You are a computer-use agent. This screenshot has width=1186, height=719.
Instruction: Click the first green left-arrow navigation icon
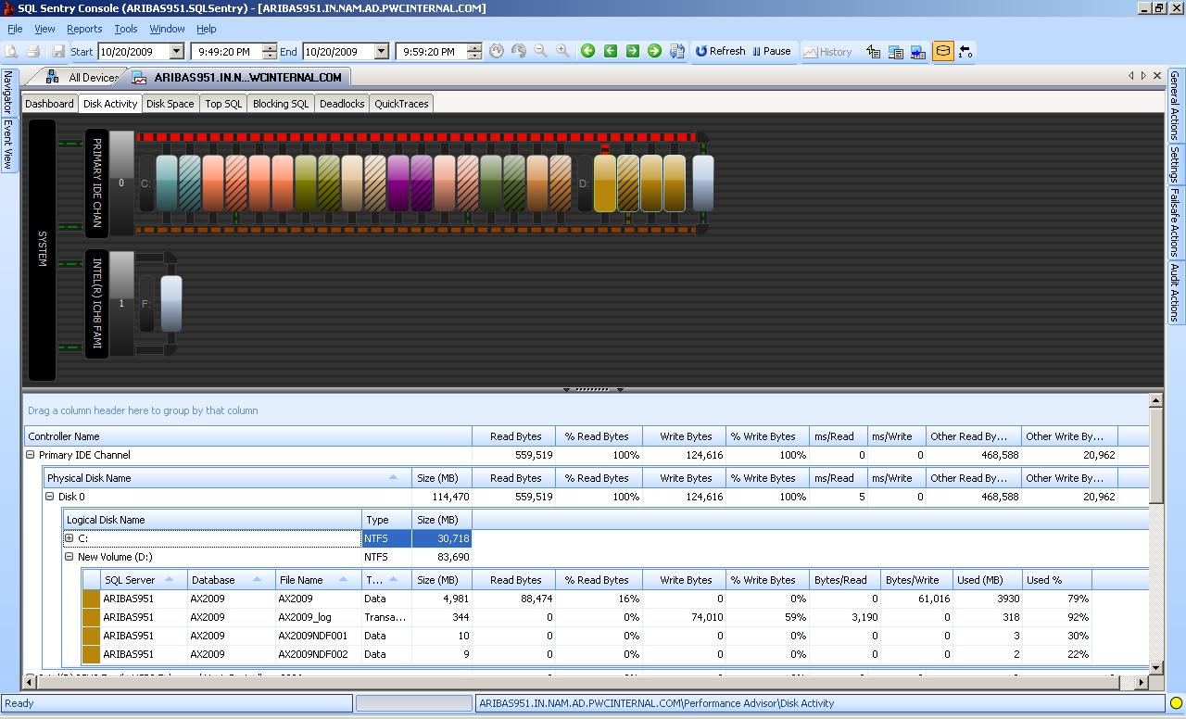click(587, 51)
